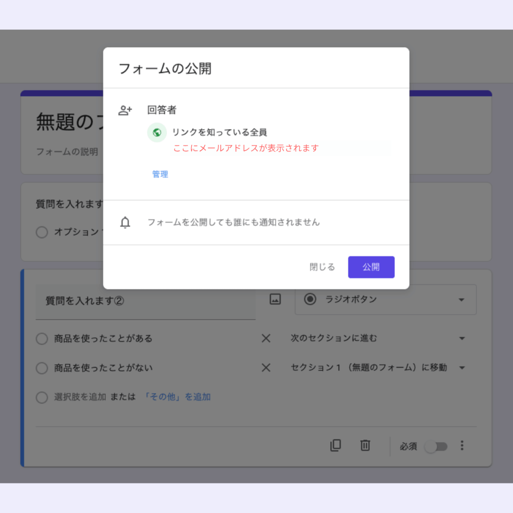Click 選択肢を追加 to add option
The image size is (513, 513).
point(80,397)
